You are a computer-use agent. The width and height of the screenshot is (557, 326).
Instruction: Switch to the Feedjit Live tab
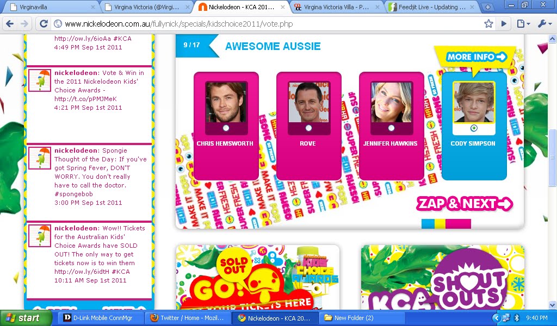click(431, 7)
